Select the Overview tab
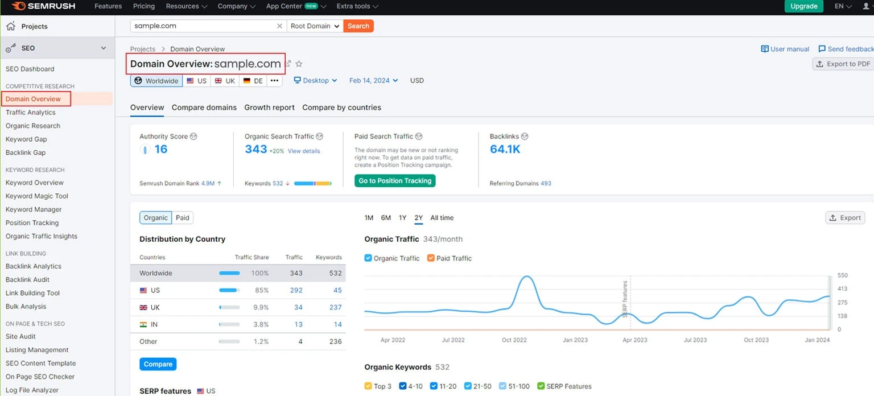 147,108
